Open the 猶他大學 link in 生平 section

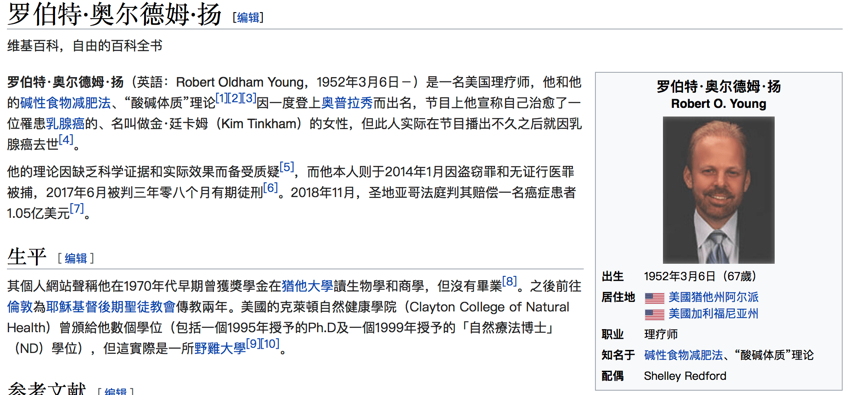click(x=307, y=286)
